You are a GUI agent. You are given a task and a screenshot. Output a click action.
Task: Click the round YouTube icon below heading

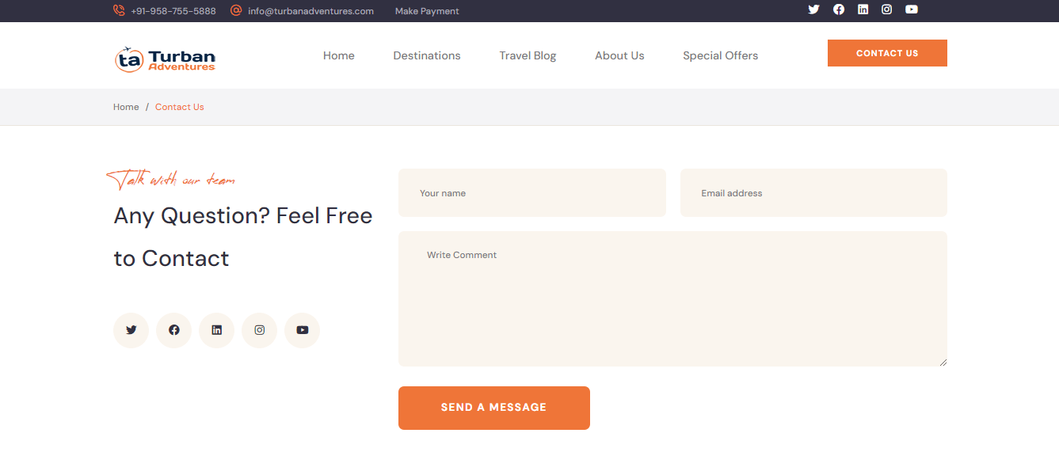coord(303,330)
